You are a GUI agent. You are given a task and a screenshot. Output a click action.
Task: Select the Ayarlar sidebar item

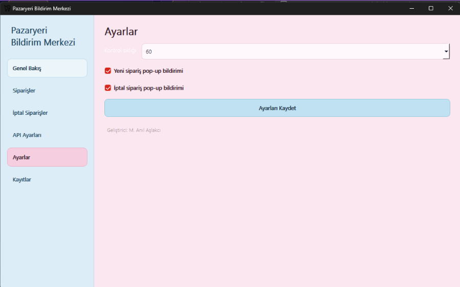click(x=47, y=157)
